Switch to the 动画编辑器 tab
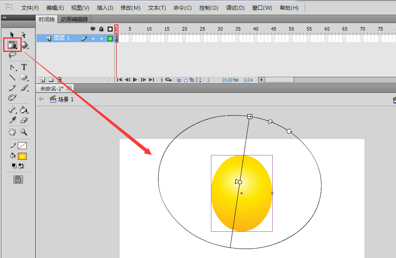 tap(74, 19)
